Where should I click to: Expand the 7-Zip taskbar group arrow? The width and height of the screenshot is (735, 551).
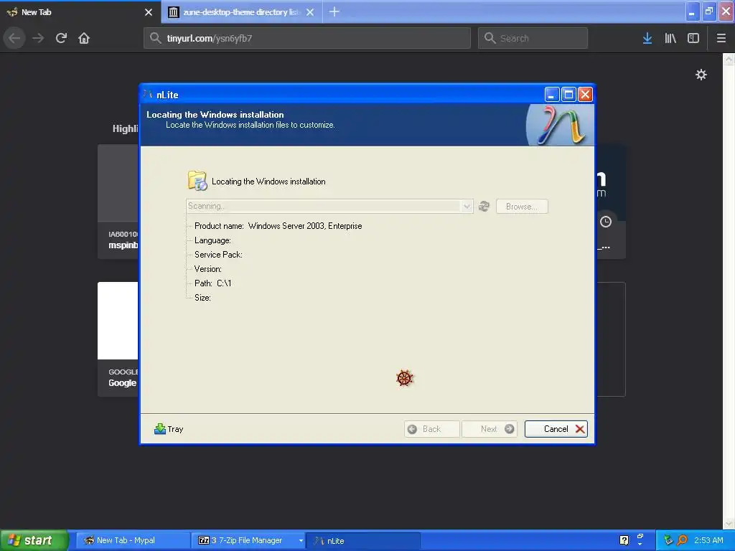pos(301,541)
